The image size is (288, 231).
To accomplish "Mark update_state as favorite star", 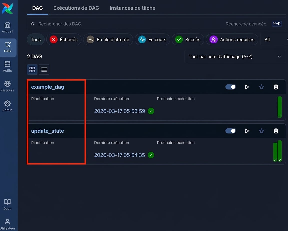I will (x=261, y=131).
